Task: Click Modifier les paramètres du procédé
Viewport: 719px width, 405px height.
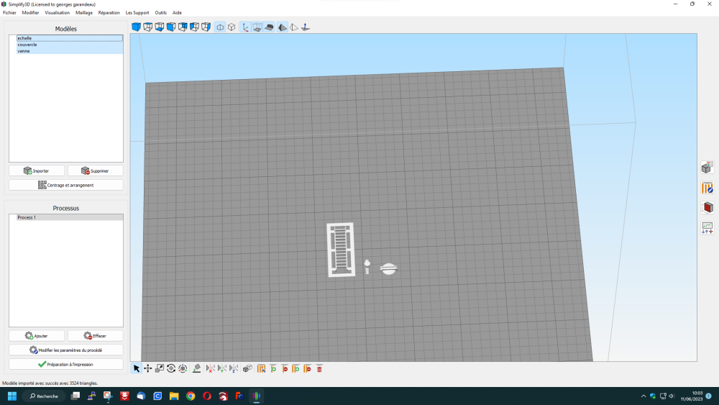Action: click(66, 350)
